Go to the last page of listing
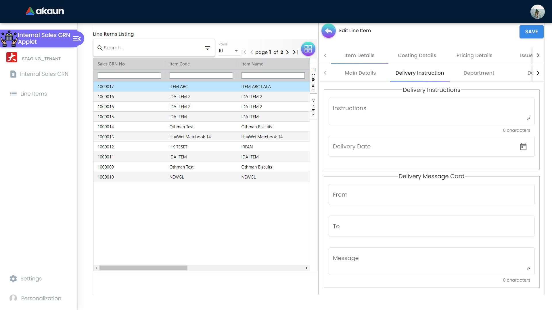This screenshot has height=310, width=552. (x=295, y=52)
